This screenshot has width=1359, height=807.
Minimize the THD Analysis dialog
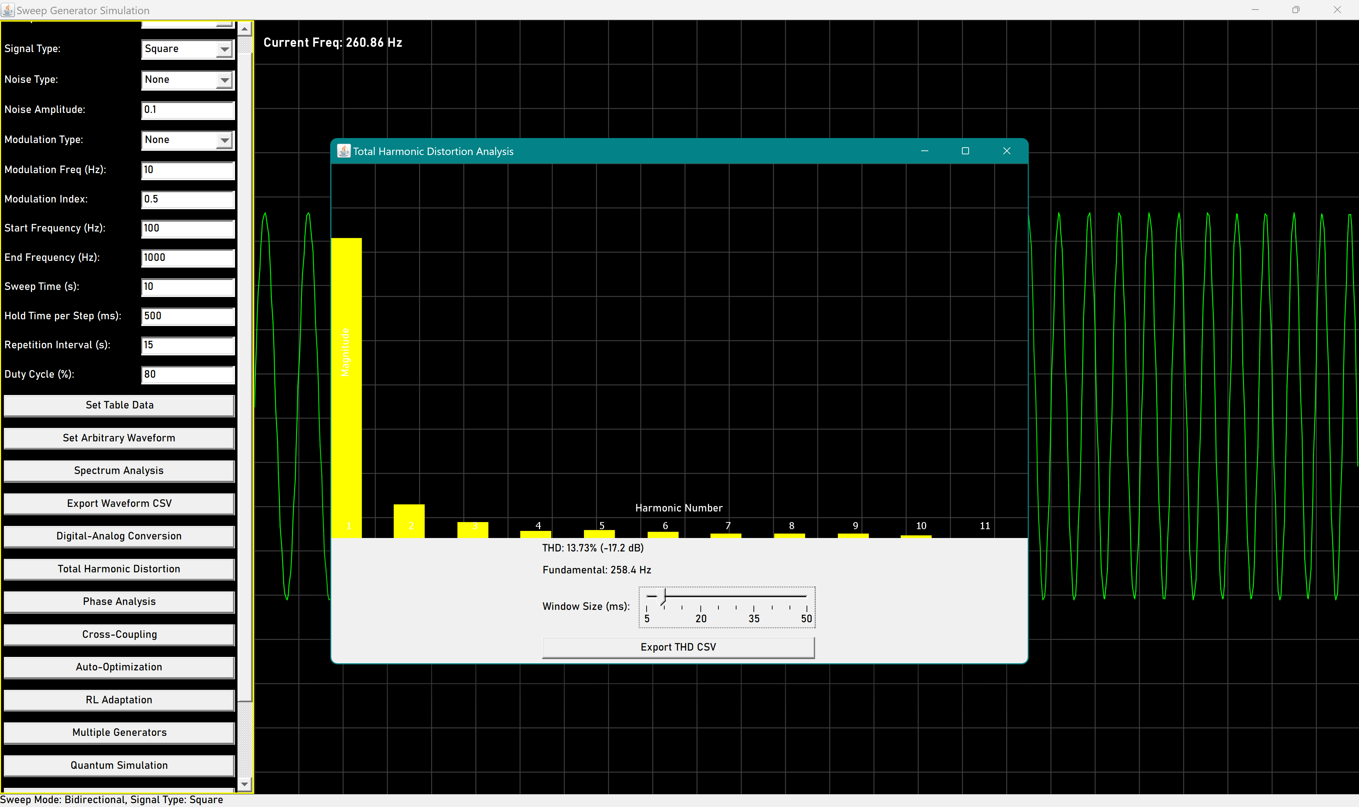[925, 151]
